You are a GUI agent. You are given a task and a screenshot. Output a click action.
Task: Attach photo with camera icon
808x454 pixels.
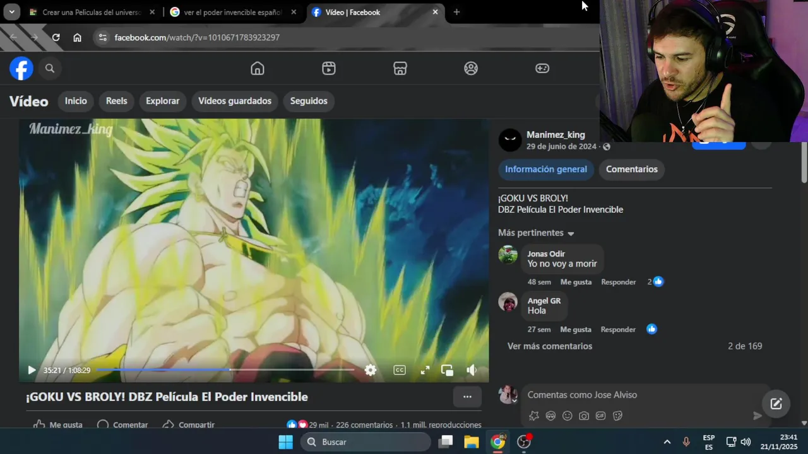click(x=584, y=416)
